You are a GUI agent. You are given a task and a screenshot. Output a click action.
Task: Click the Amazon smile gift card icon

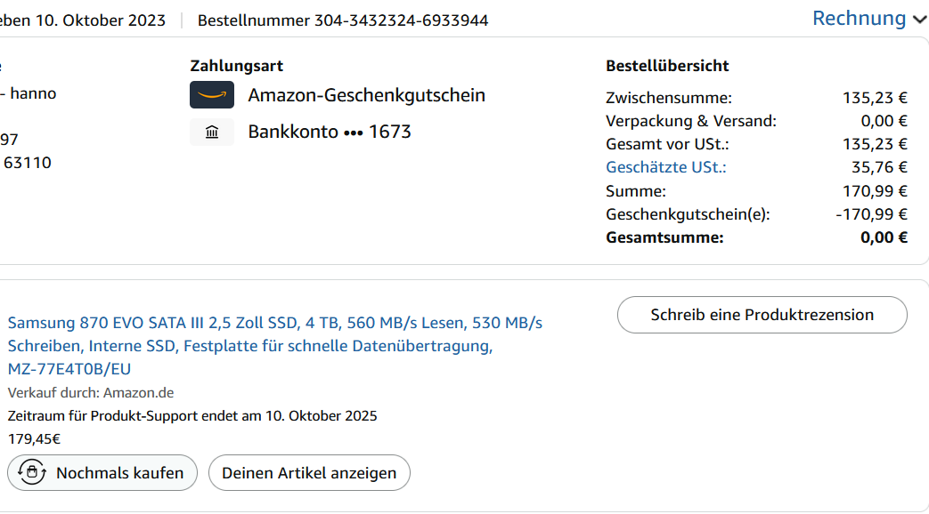pos(212,95)
